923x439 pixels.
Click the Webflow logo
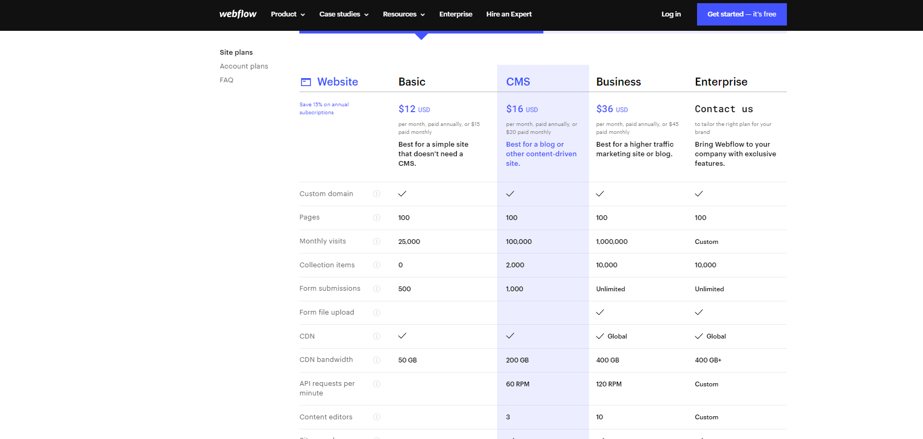(238, 14)
